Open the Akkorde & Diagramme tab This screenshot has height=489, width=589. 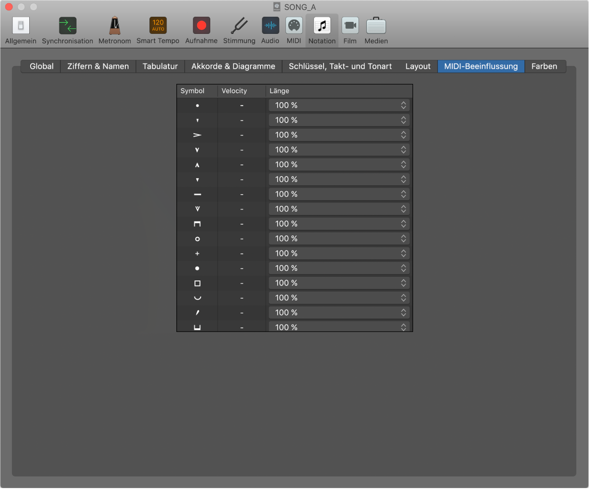point(233,66)
